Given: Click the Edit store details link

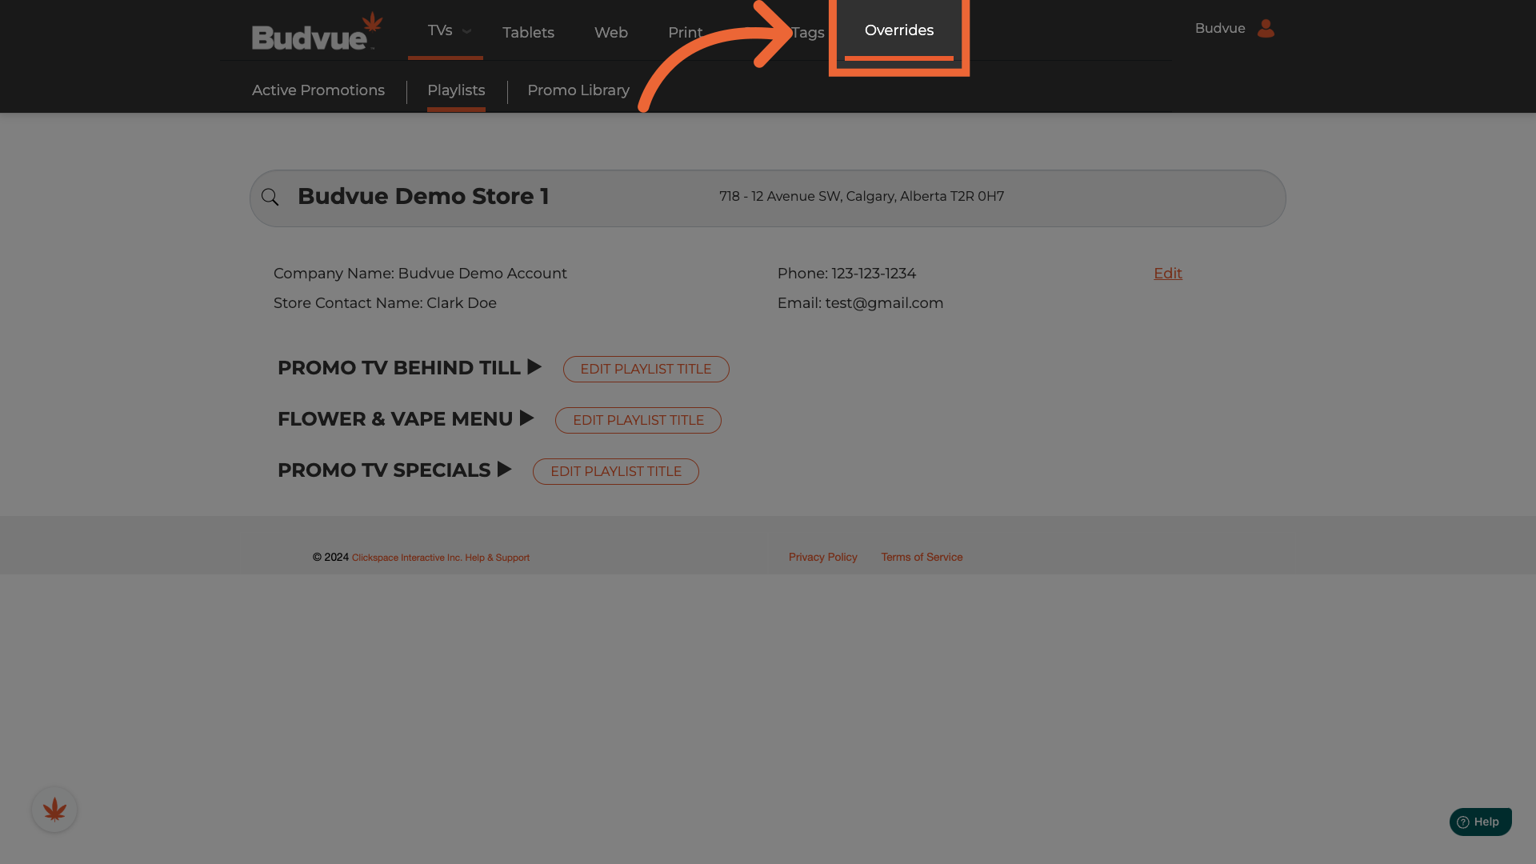Looking at the screenshot, I should tap(1167, 274).
